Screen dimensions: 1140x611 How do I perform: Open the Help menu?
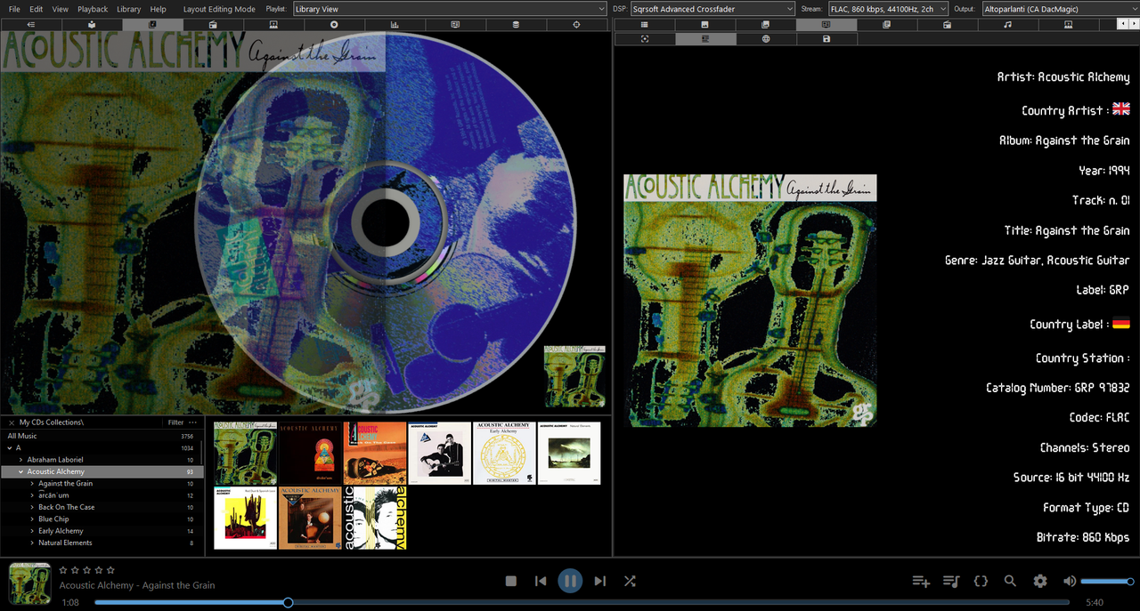click(x=159, y=9)
